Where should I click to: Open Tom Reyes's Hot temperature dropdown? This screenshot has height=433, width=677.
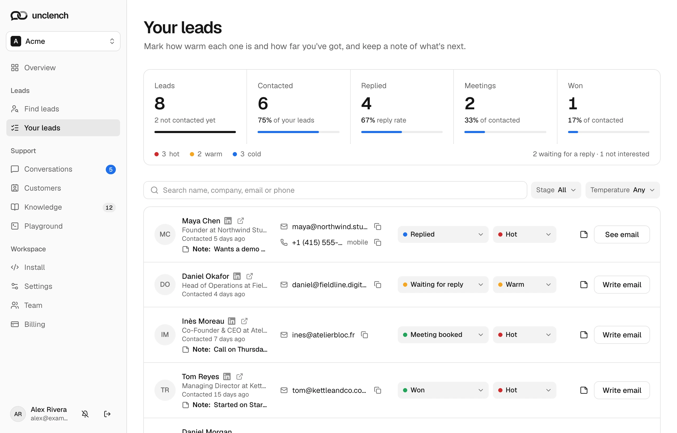[x=524, y=390]
